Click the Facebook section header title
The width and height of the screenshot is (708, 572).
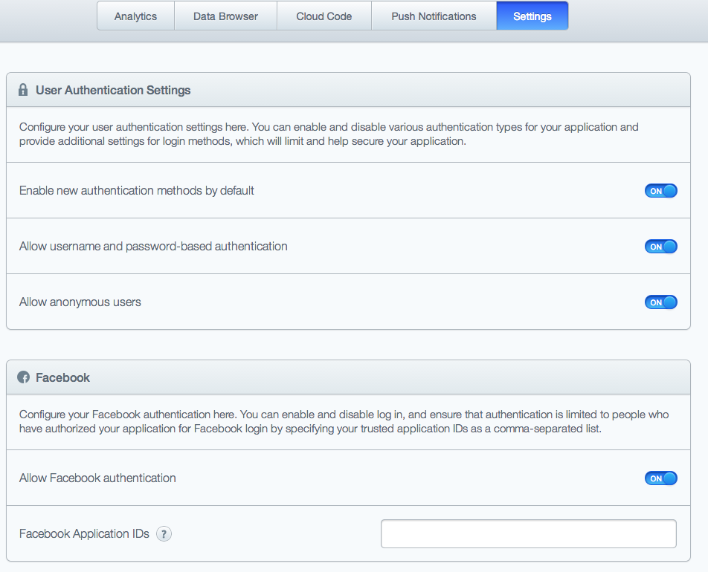(62, 377)
